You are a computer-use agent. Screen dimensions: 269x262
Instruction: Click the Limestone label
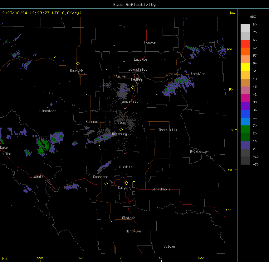point(48,111)
